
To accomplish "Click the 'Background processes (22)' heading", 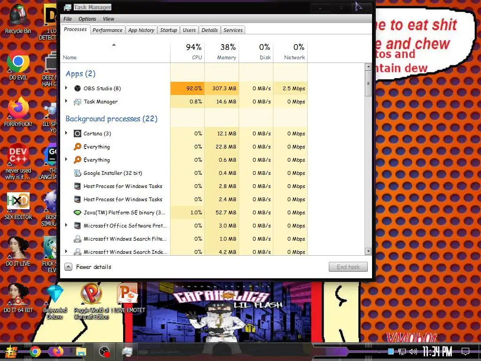I will (111, 119).
